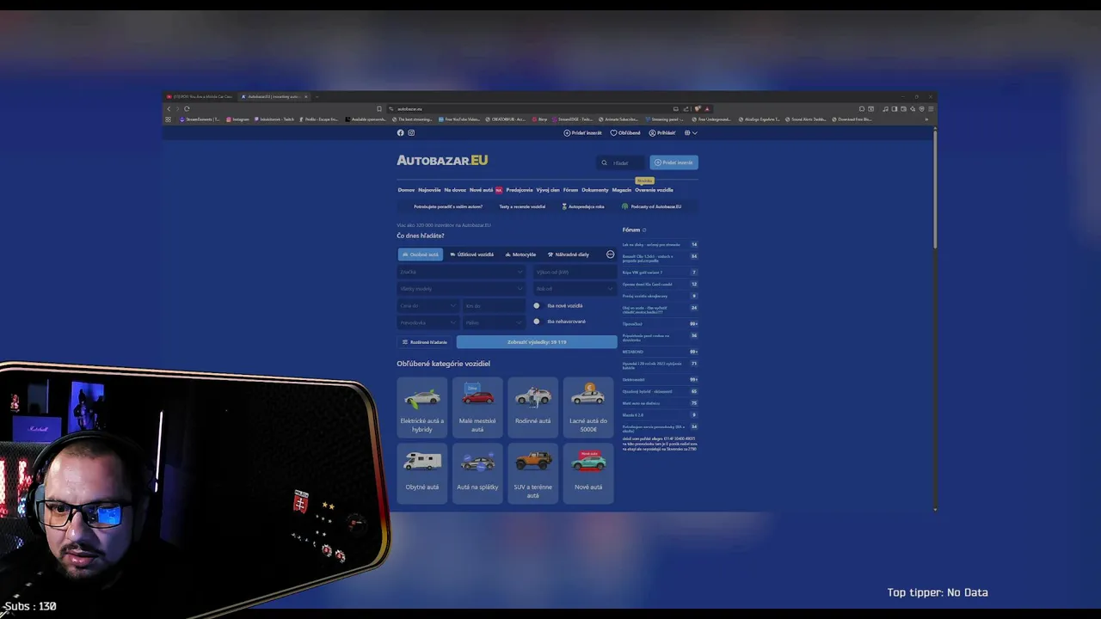1101x619 pixels.
Task: Switch to the YouTube browser tab
Action: [x=201, y=96]
